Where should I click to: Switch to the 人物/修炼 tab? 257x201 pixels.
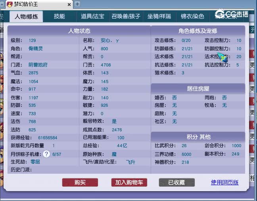26,16
